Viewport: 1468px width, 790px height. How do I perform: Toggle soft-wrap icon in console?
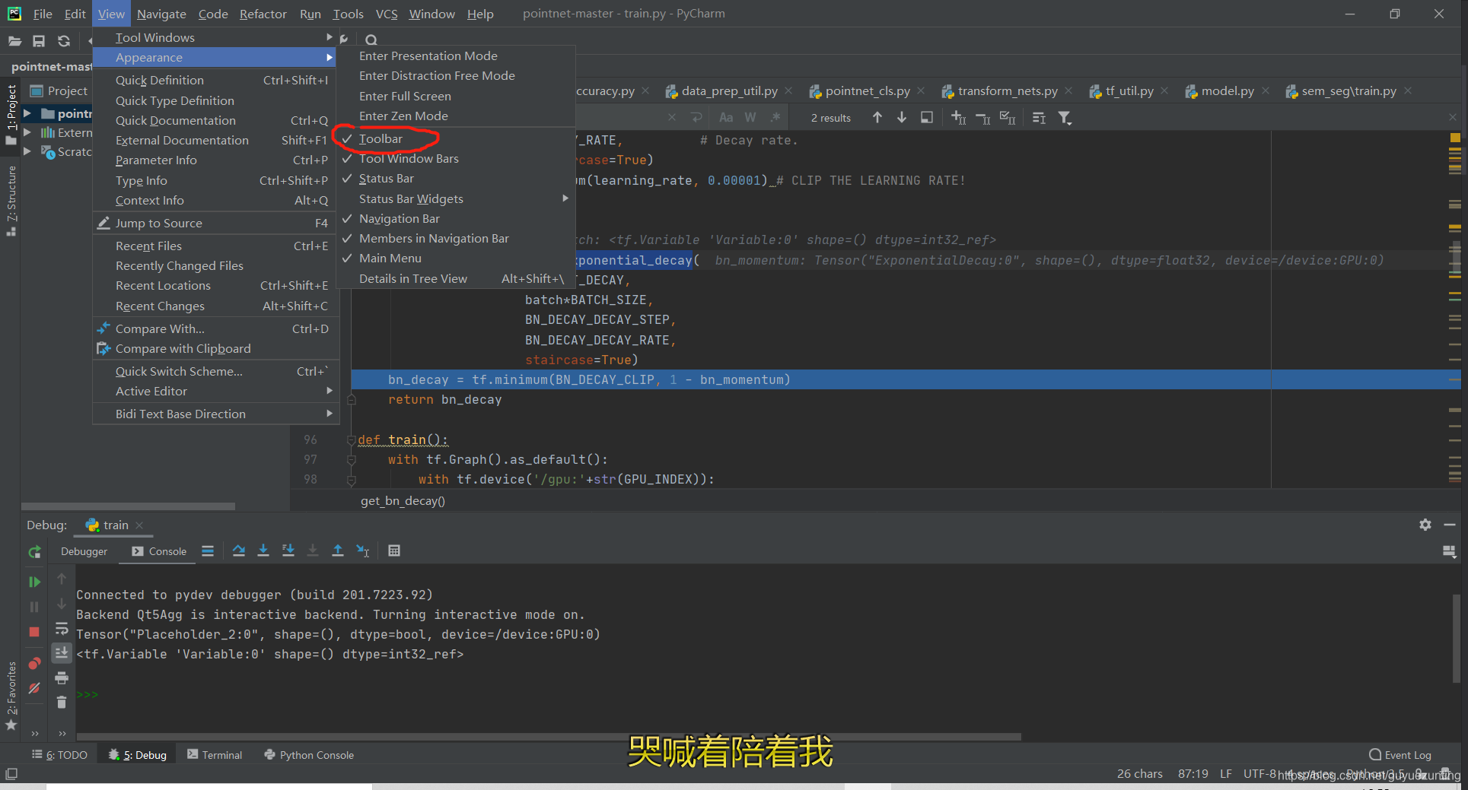62,629
